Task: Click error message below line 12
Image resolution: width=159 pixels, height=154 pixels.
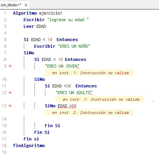Action: (x=100, y=99)
